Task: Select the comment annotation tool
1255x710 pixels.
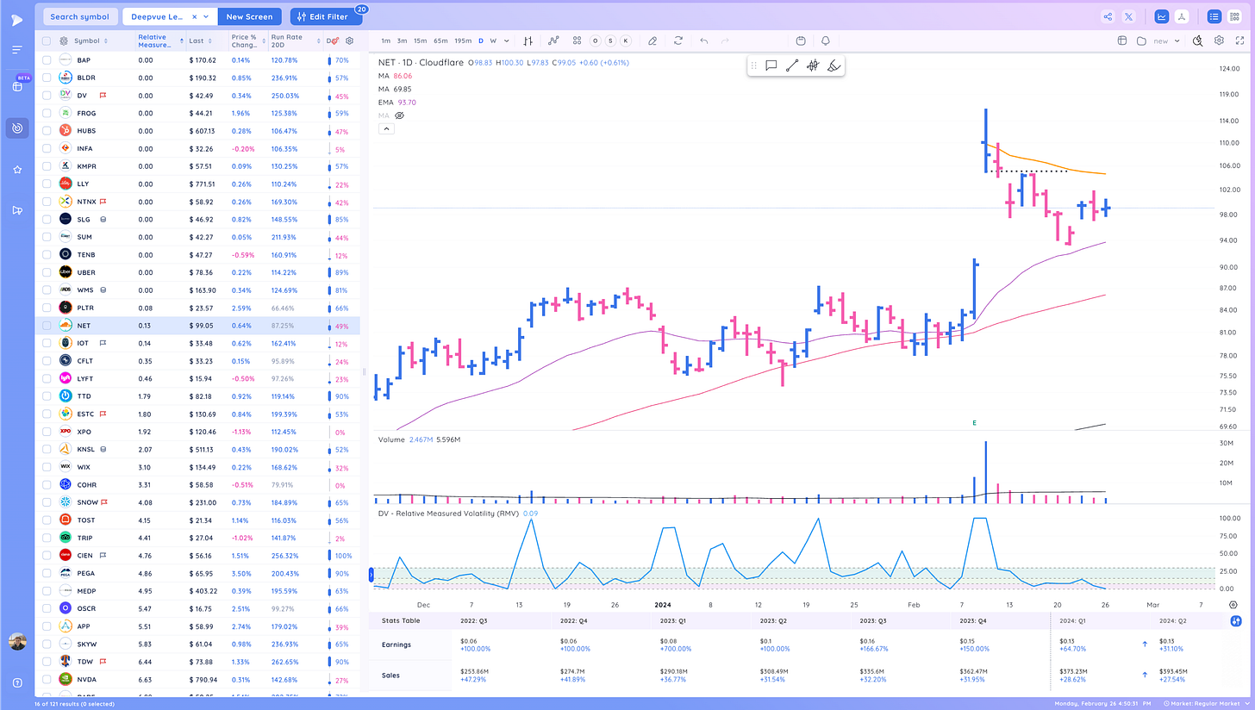Action: tap(771, 65)
